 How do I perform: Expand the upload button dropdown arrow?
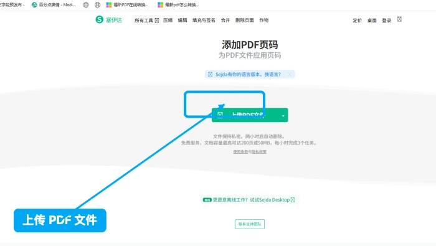tap(283, 116)
